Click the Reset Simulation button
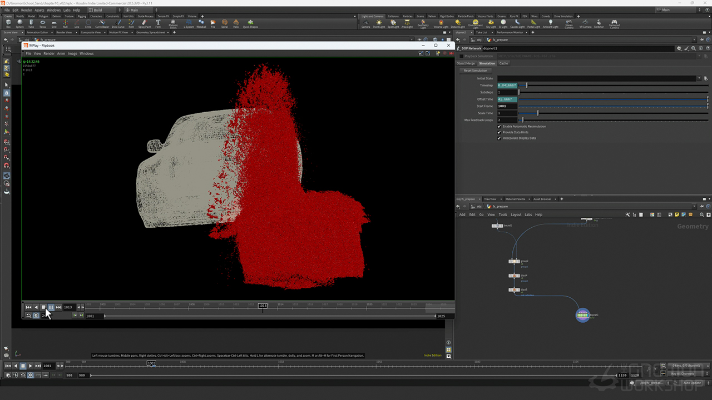 click(476, 71)
